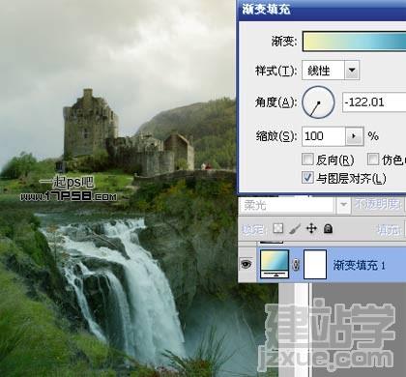406x377 pixels.
Task: Click the layer mask link chain icon
Action: point(296,265)
